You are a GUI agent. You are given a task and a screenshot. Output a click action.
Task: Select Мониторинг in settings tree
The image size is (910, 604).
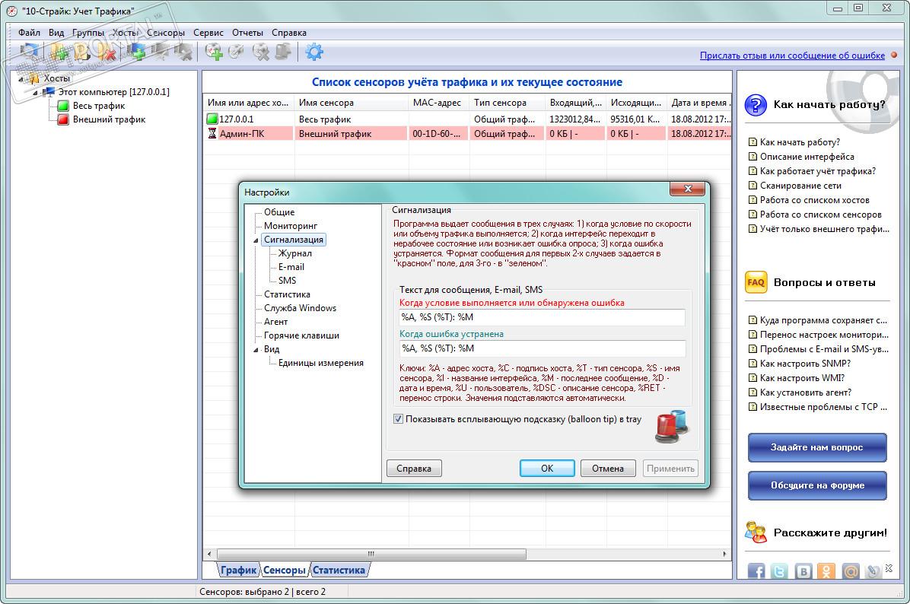pos(290,226)
